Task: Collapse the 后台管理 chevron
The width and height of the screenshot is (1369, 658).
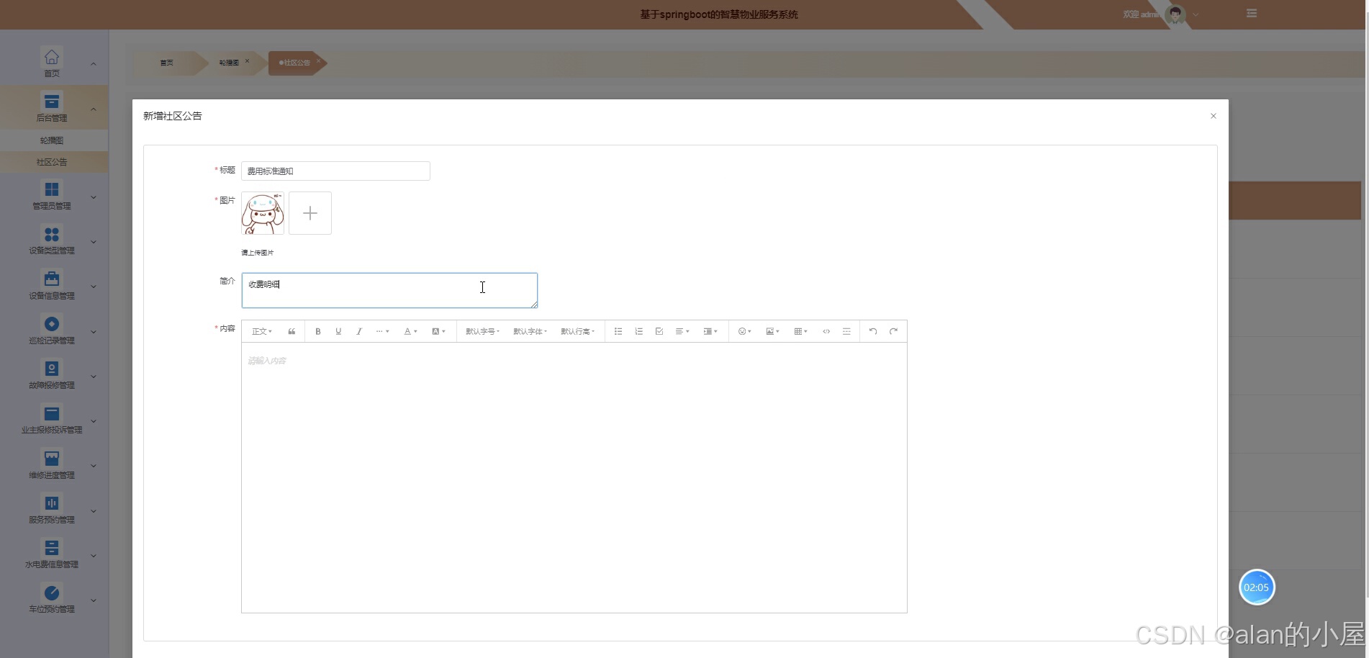Action: 94,109
